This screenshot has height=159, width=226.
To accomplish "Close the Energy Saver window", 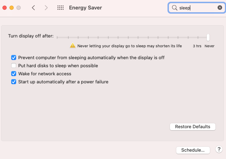I will (5, 8).
